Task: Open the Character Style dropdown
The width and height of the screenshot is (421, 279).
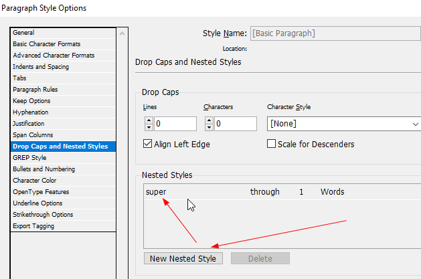Action: pyautogui.click(x=343, y=124)
